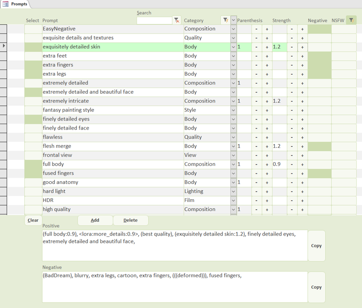Click the 'hard light' prompt cell
This screenshot has height=308, width=362.
pos(113,192)
